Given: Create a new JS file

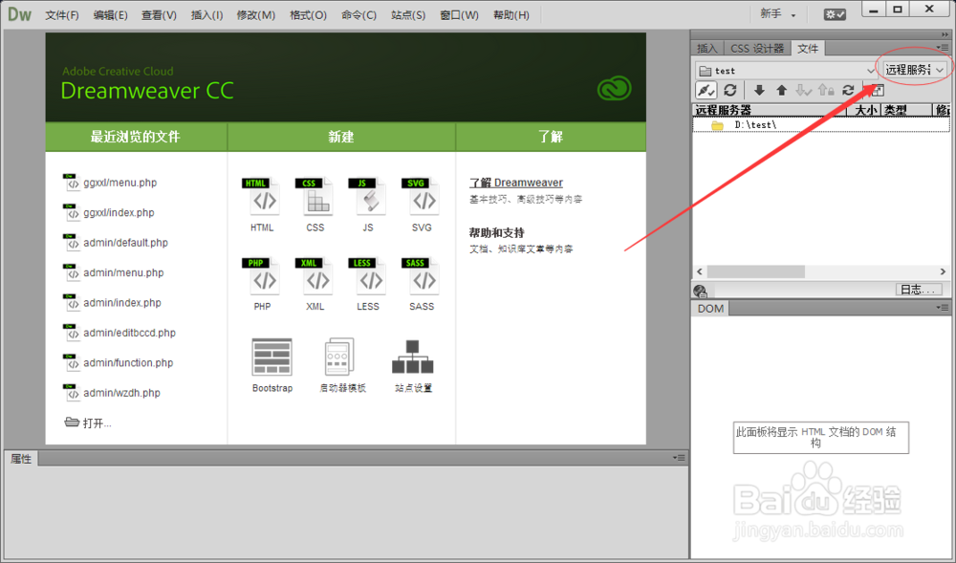Looking at the screenshot, I should (368, 206).
